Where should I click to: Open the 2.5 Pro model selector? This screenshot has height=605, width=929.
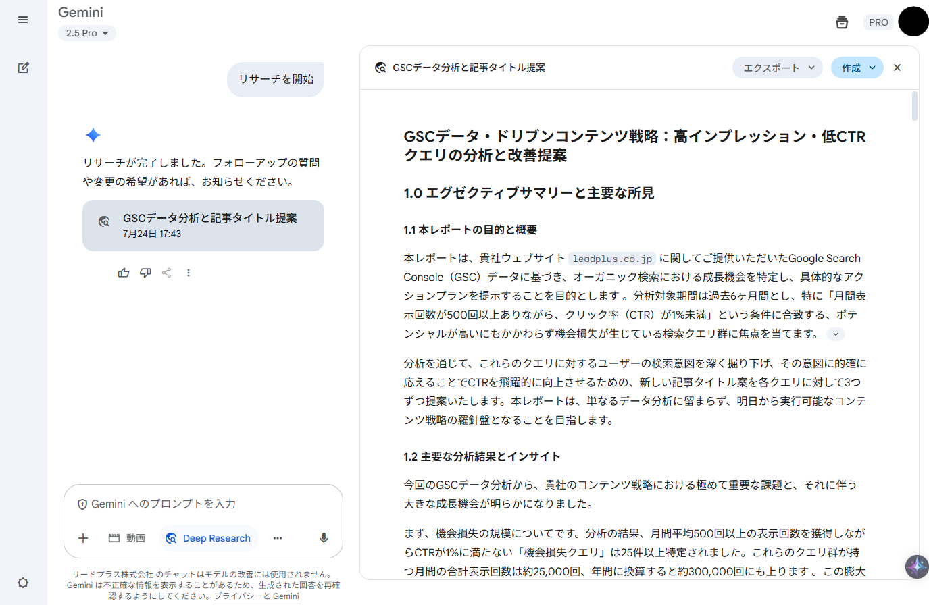pyautogui.click(x=87, y=33)
